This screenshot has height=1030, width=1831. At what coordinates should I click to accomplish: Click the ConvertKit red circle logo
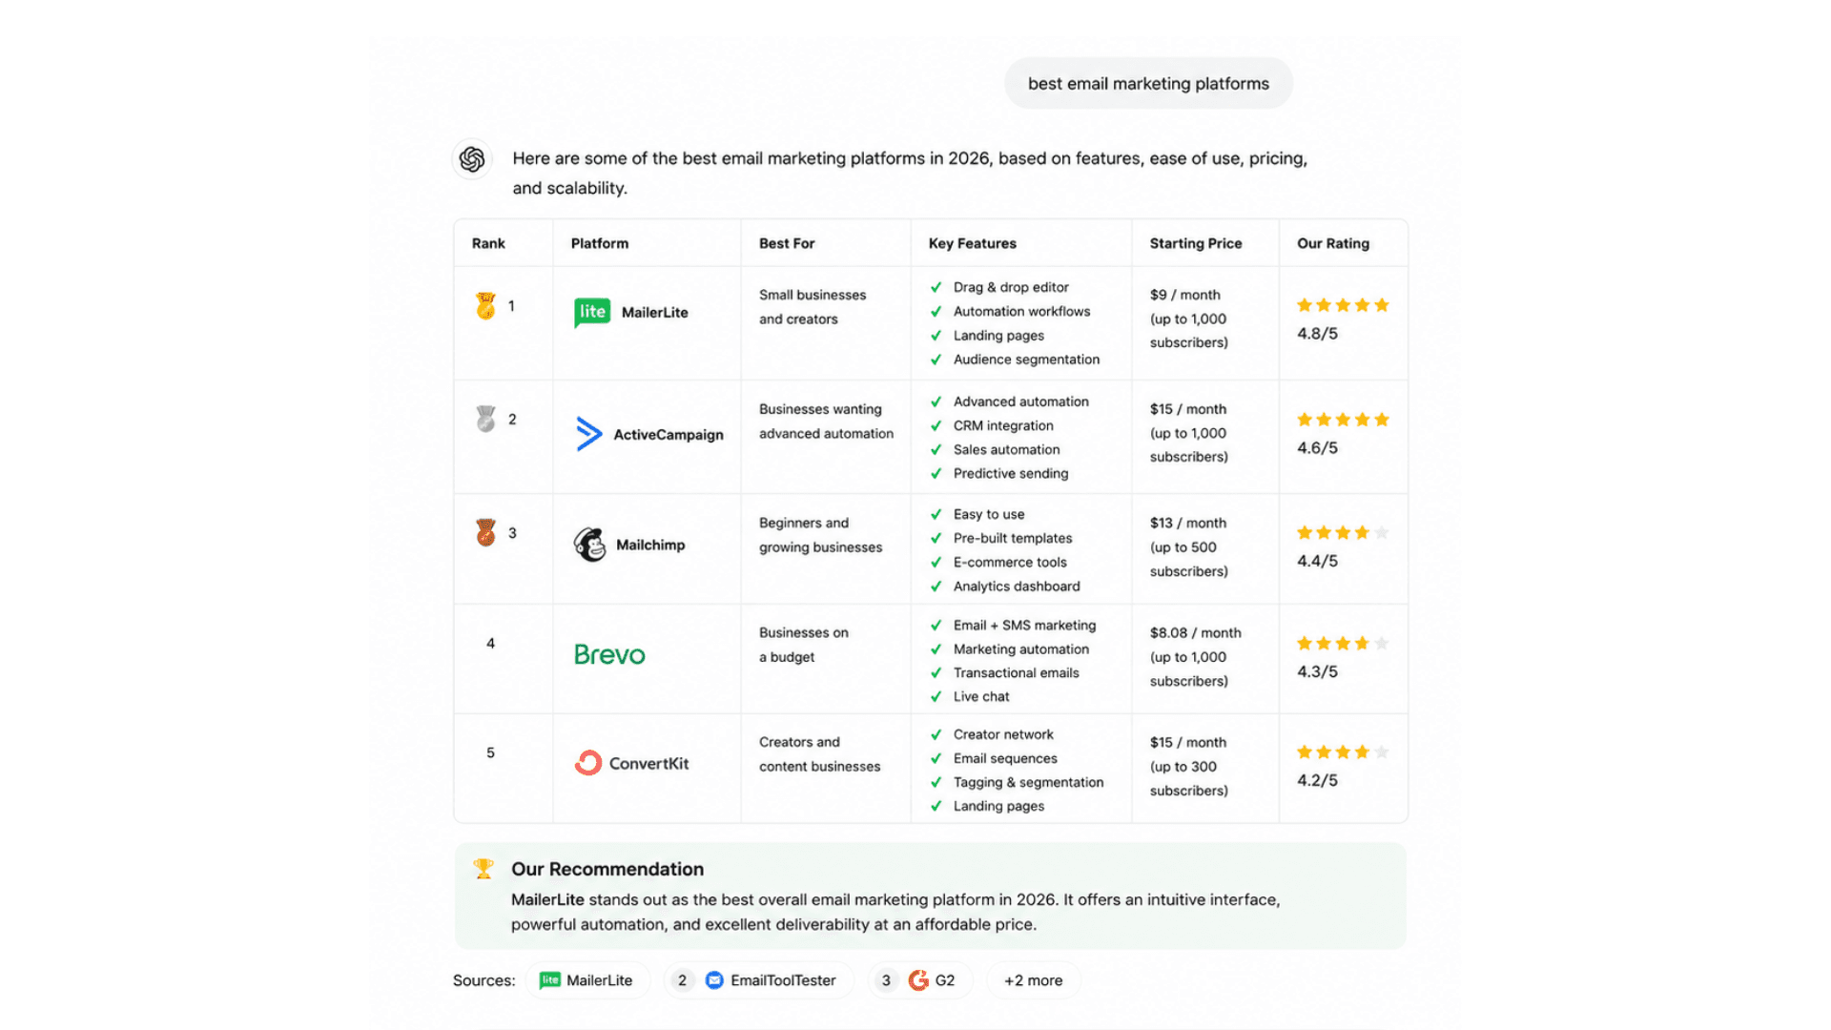pyautogui.click(x=588, y=763)
